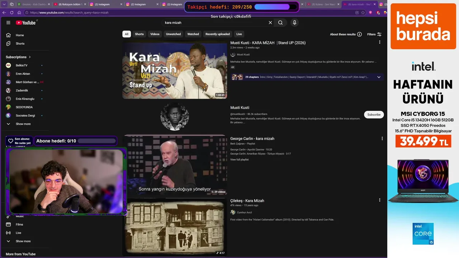Open search Filters

point(374,34)
